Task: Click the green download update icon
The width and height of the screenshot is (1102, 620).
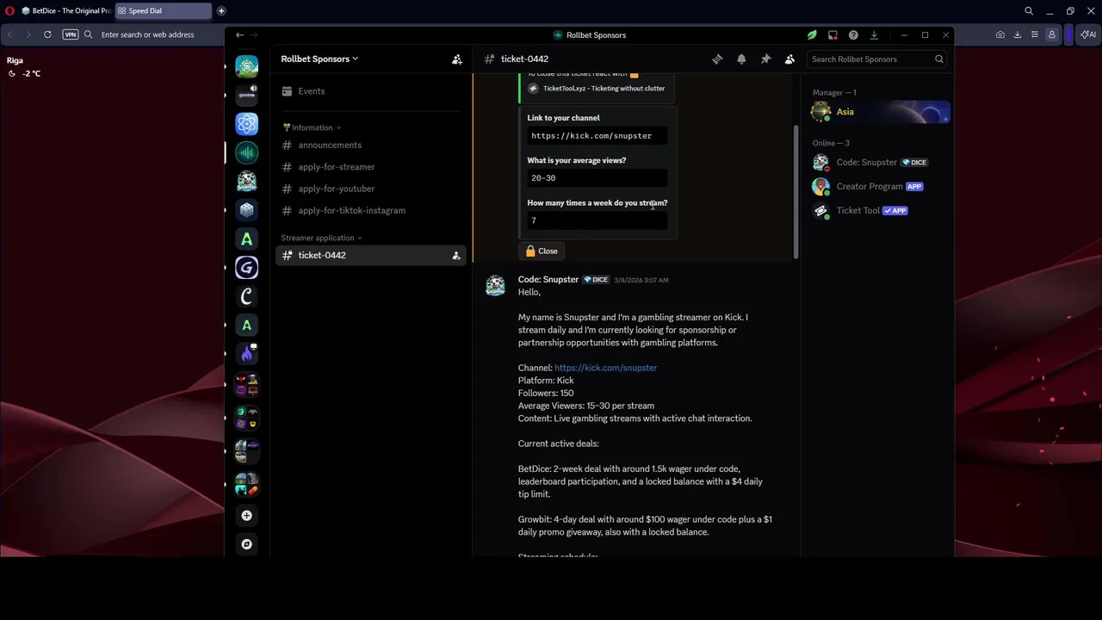Action: (874, 35)
